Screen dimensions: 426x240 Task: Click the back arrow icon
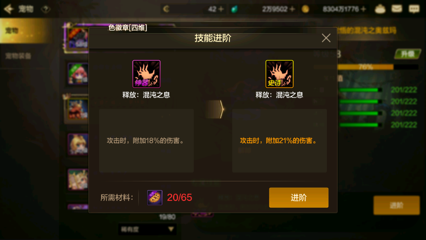coord(9,9)
